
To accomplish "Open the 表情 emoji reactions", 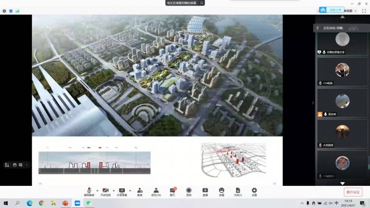I will (x=222, y=191).
